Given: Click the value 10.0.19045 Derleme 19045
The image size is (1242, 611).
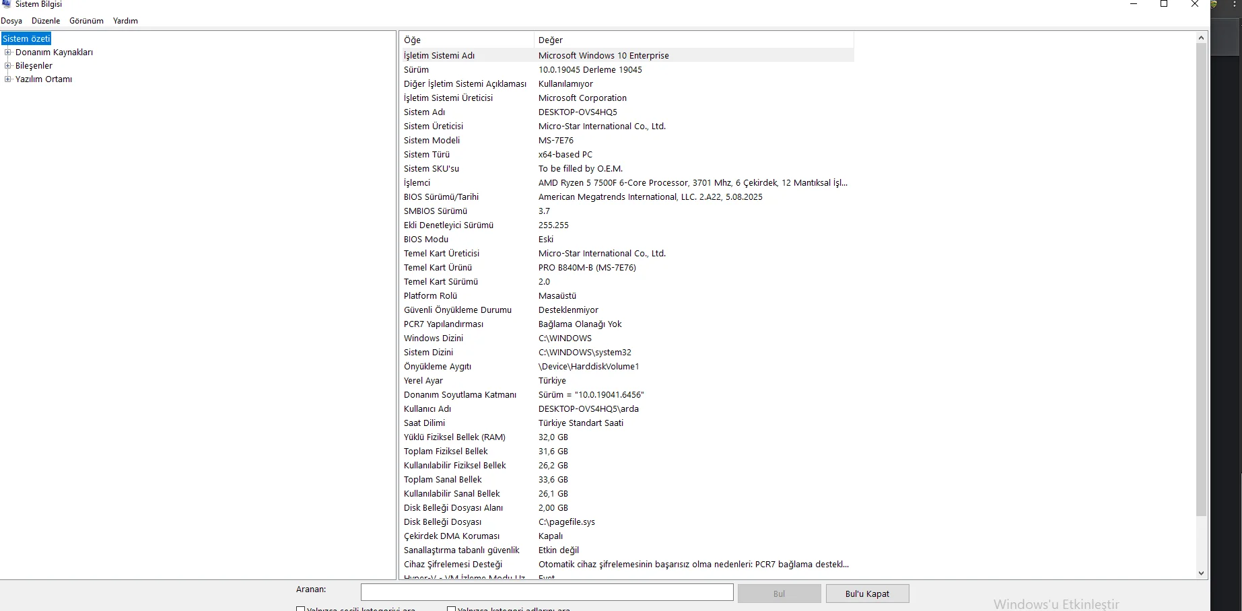Looking at the screenshot, I should pyautogui.click(x=590, y=69).
